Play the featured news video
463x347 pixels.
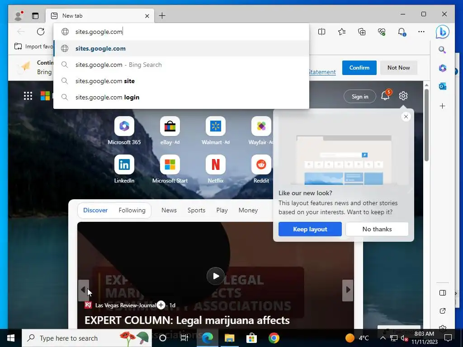point(215,276)
